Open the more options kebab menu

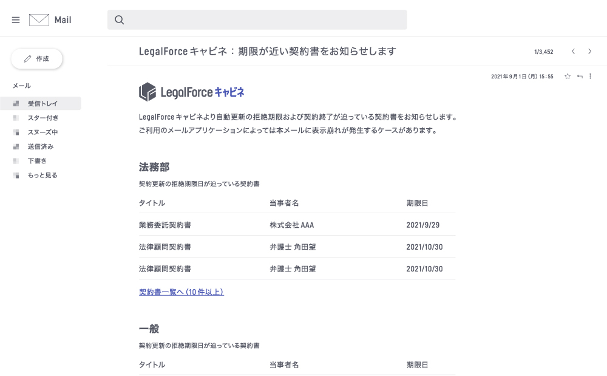[x=590, y=77]
